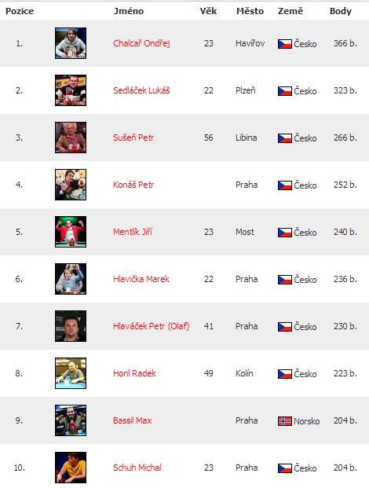Click the Pozice column header
Image resolution: width=369 pixels, height=488 pixels.
click(20, 11)
